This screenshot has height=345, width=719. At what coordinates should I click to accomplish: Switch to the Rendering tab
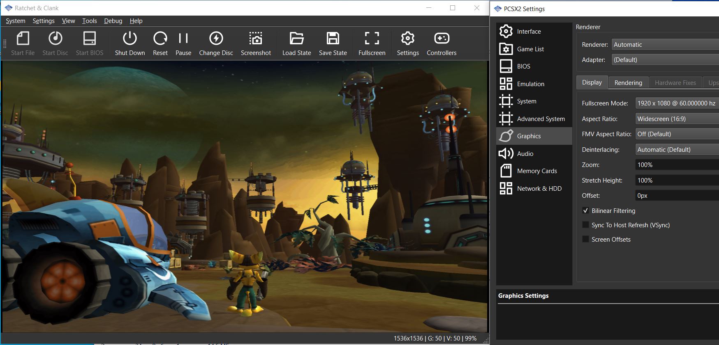click(x=628, y=82)
